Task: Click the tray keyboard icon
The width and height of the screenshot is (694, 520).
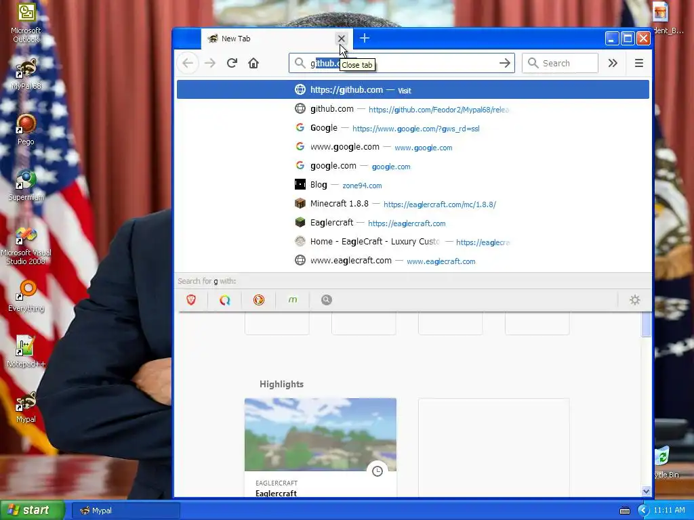Action: 624,511
